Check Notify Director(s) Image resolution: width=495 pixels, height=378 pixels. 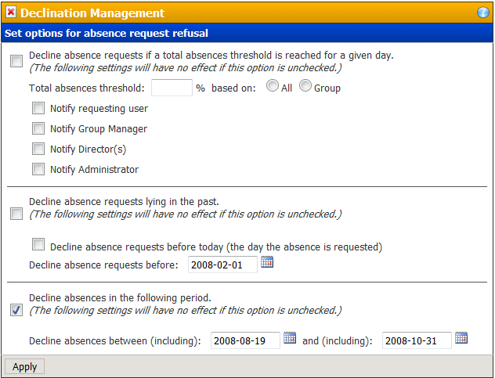pos(38,149)
